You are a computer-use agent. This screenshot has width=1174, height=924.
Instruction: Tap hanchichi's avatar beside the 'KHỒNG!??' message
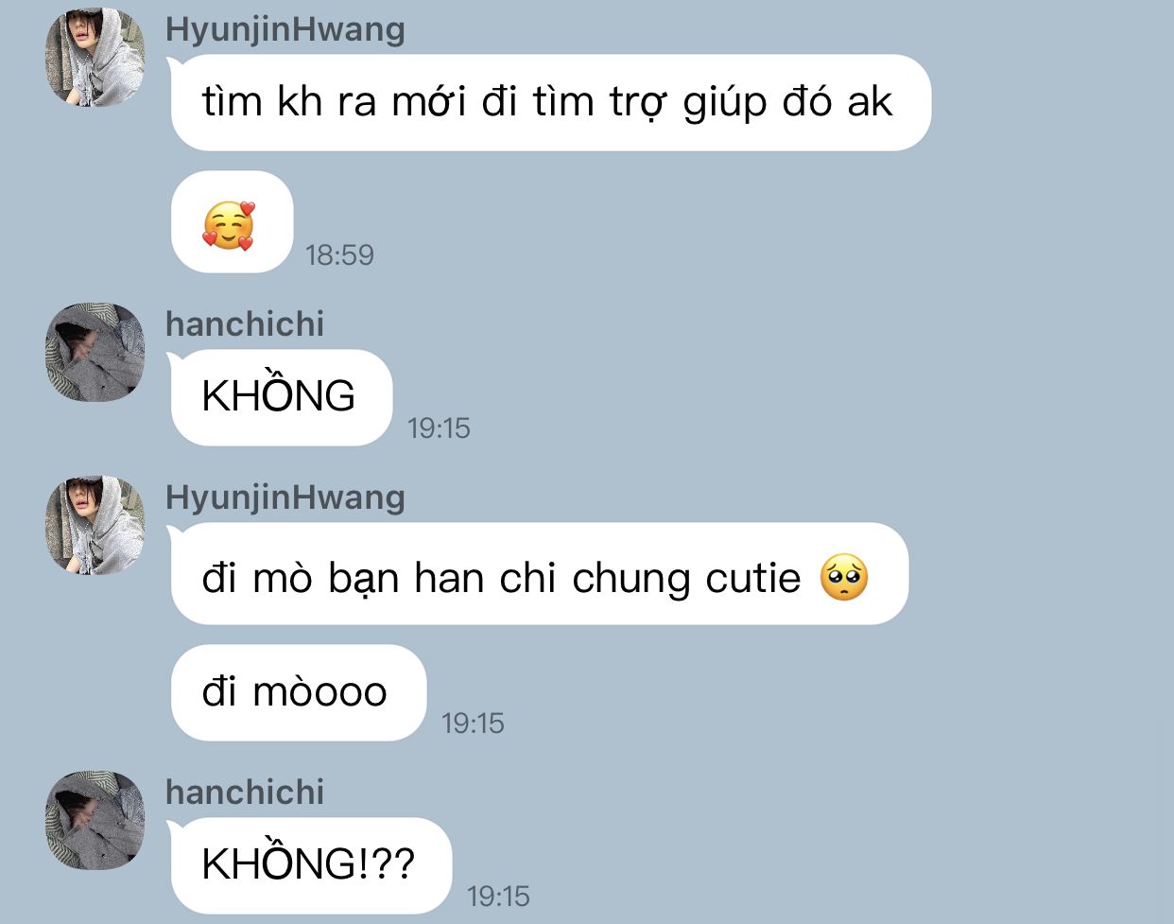pos(95,820)
